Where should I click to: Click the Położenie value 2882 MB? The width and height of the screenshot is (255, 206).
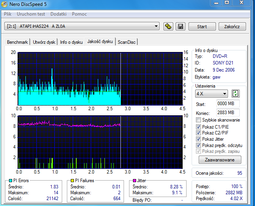click(x=234, y=193)
